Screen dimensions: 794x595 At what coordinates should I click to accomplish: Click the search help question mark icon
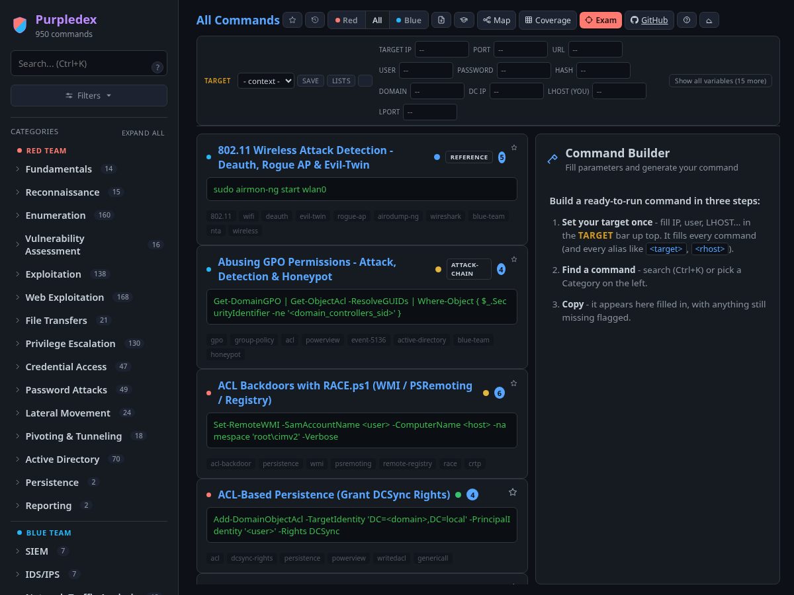point(157,67)
